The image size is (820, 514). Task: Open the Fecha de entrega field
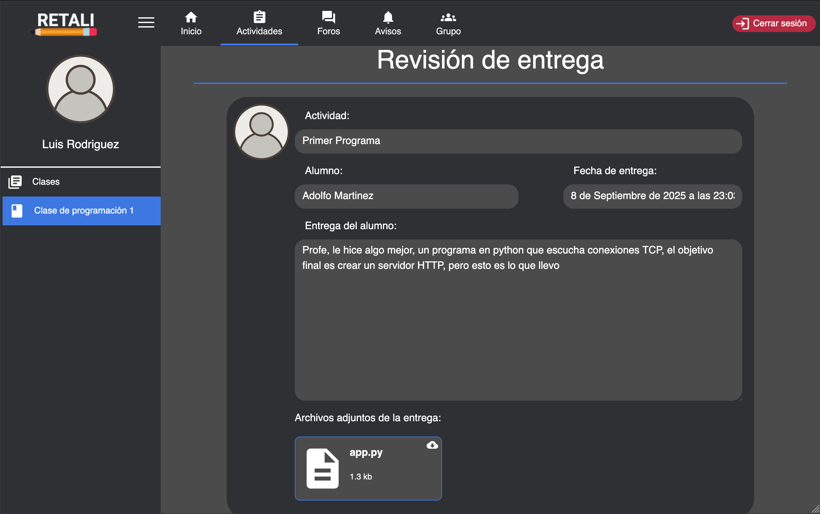(x=651, y=196)
